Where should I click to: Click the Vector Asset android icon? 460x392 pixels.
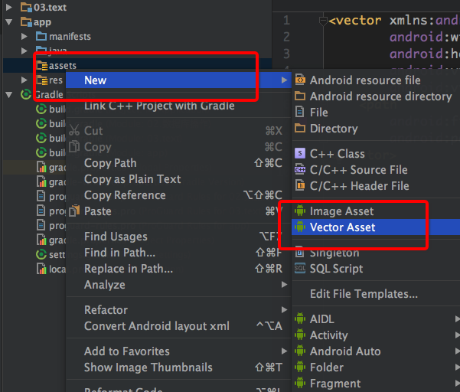(300, 227)
